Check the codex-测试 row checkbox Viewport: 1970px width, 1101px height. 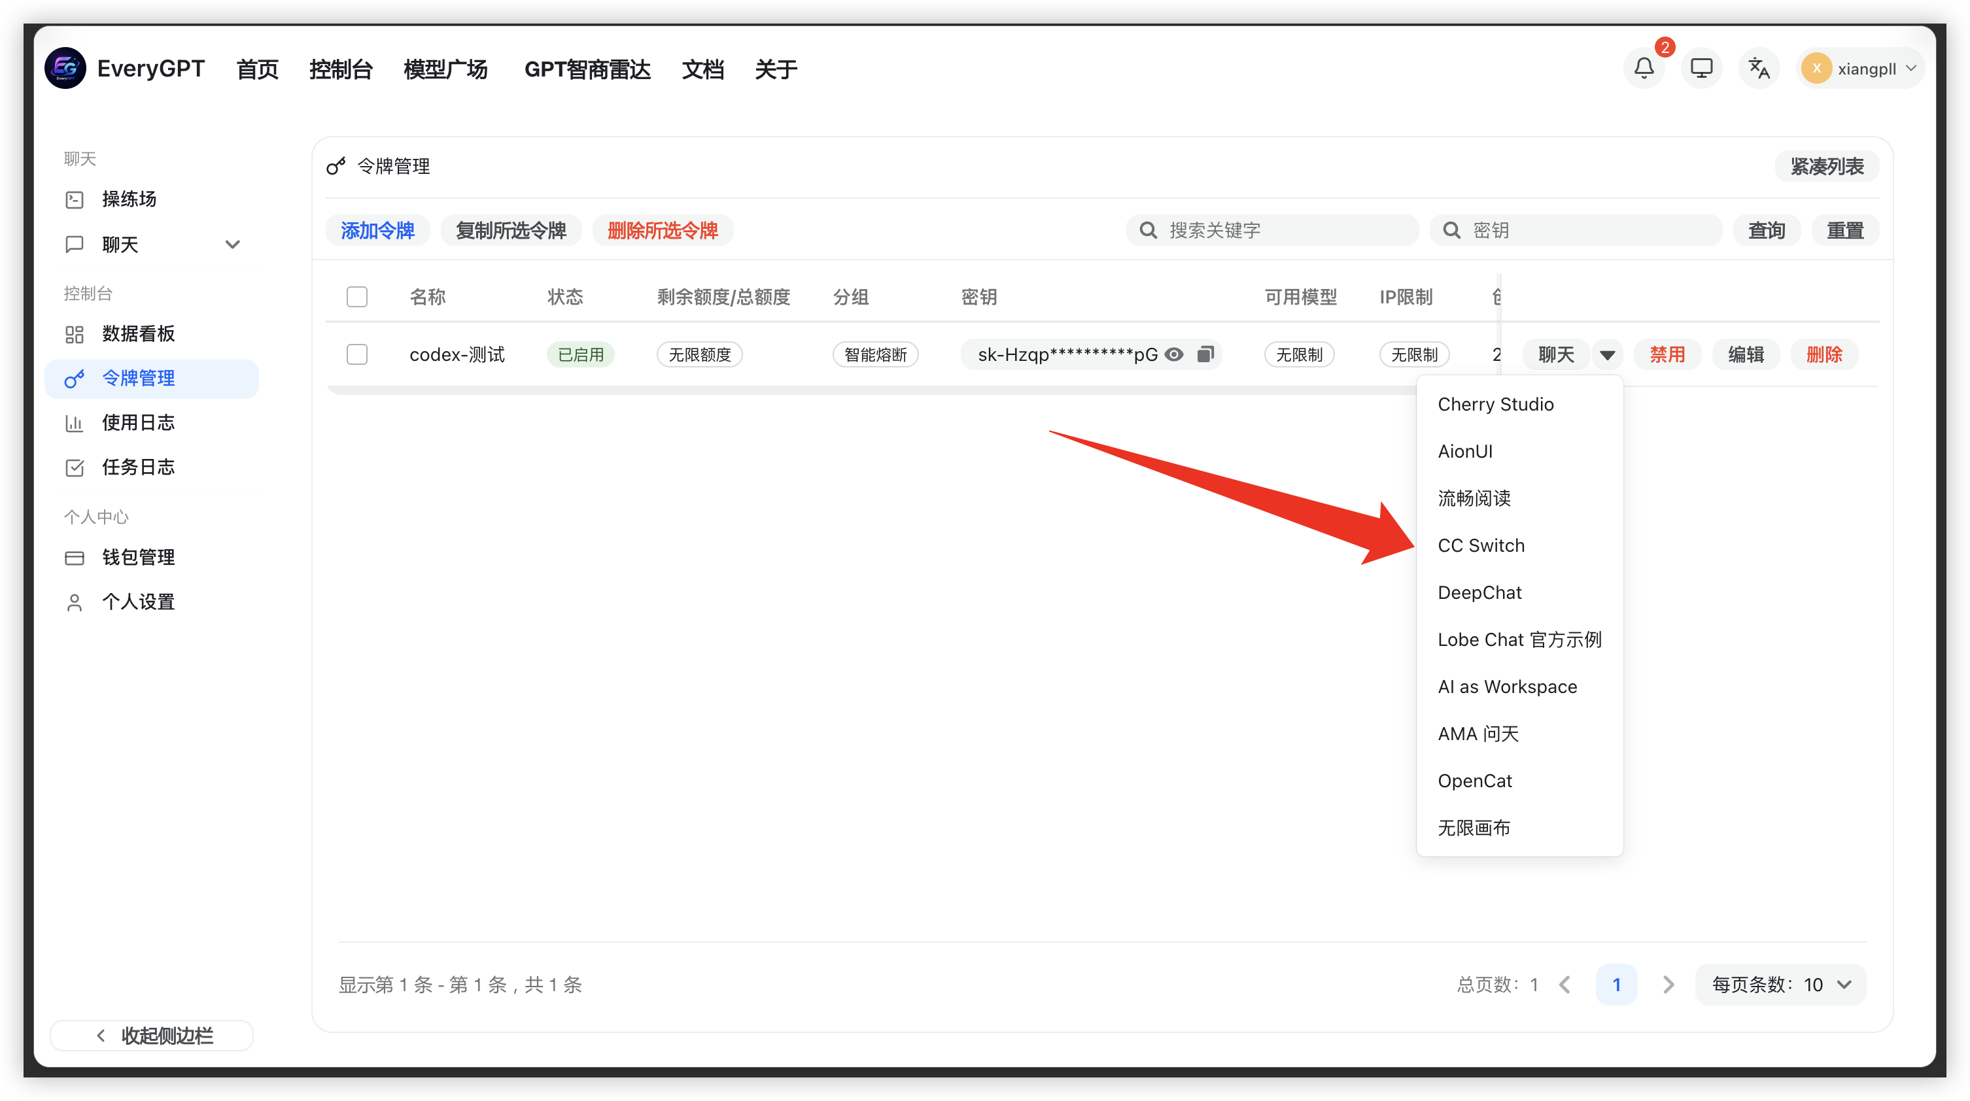[356, 354]
